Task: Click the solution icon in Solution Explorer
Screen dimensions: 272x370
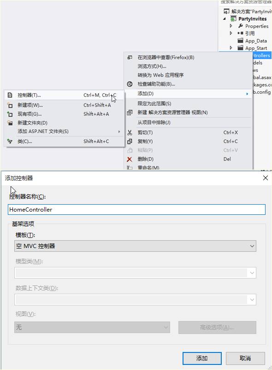Action: pos(226,12)
